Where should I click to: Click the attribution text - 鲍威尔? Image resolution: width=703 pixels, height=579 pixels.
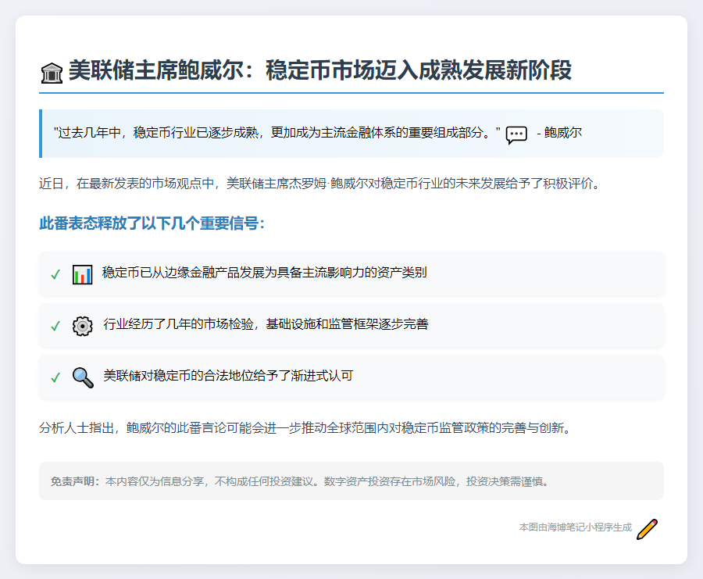(559, 133)
